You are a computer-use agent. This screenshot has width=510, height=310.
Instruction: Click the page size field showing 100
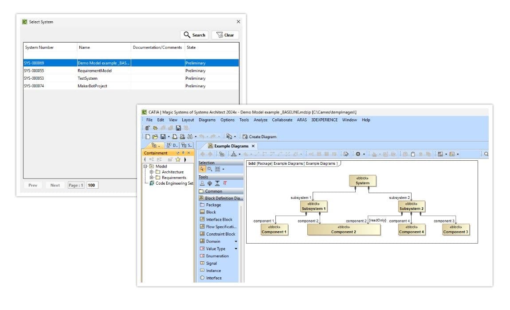pyautogui.click(x=92, y=185)
